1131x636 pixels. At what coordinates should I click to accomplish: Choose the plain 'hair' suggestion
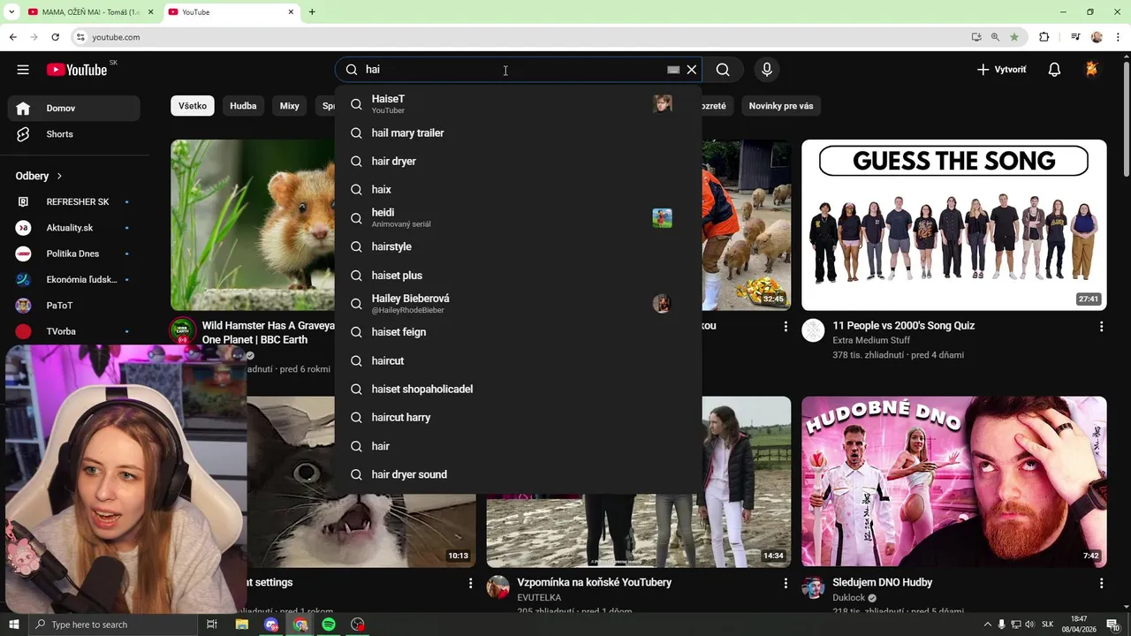tap(519, 446)
